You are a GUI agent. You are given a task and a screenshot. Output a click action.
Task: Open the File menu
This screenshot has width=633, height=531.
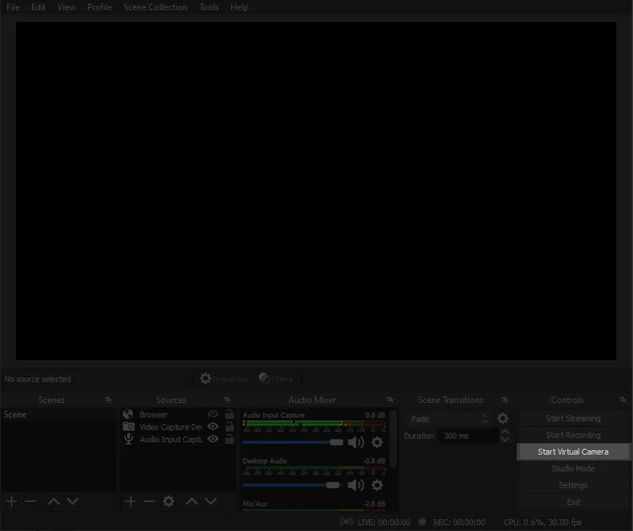pos(13,7)
